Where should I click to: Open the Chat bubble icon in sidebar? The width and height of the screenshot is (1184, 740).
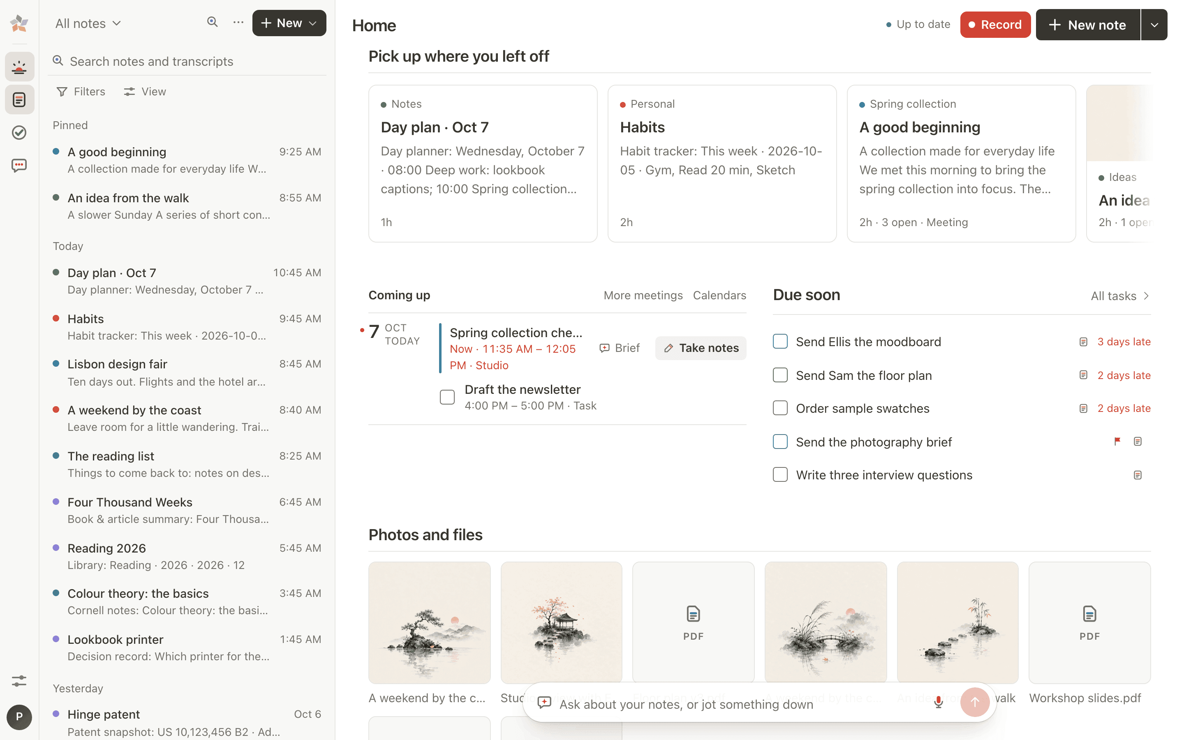point(19,165)
